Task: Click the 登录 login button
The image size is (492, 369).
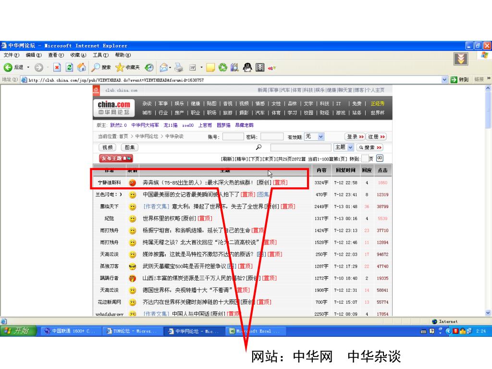Action: (355, 137)
